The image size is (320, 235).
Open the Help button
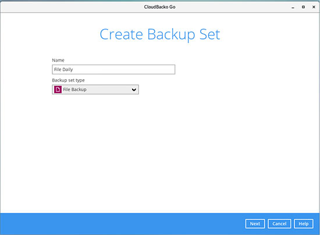point(304,224)
